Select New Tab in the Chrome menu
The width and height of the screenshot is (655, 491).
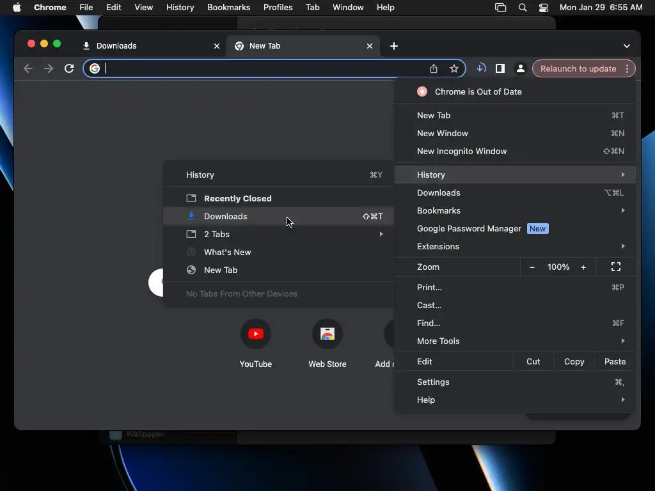[x=515, y=115]
